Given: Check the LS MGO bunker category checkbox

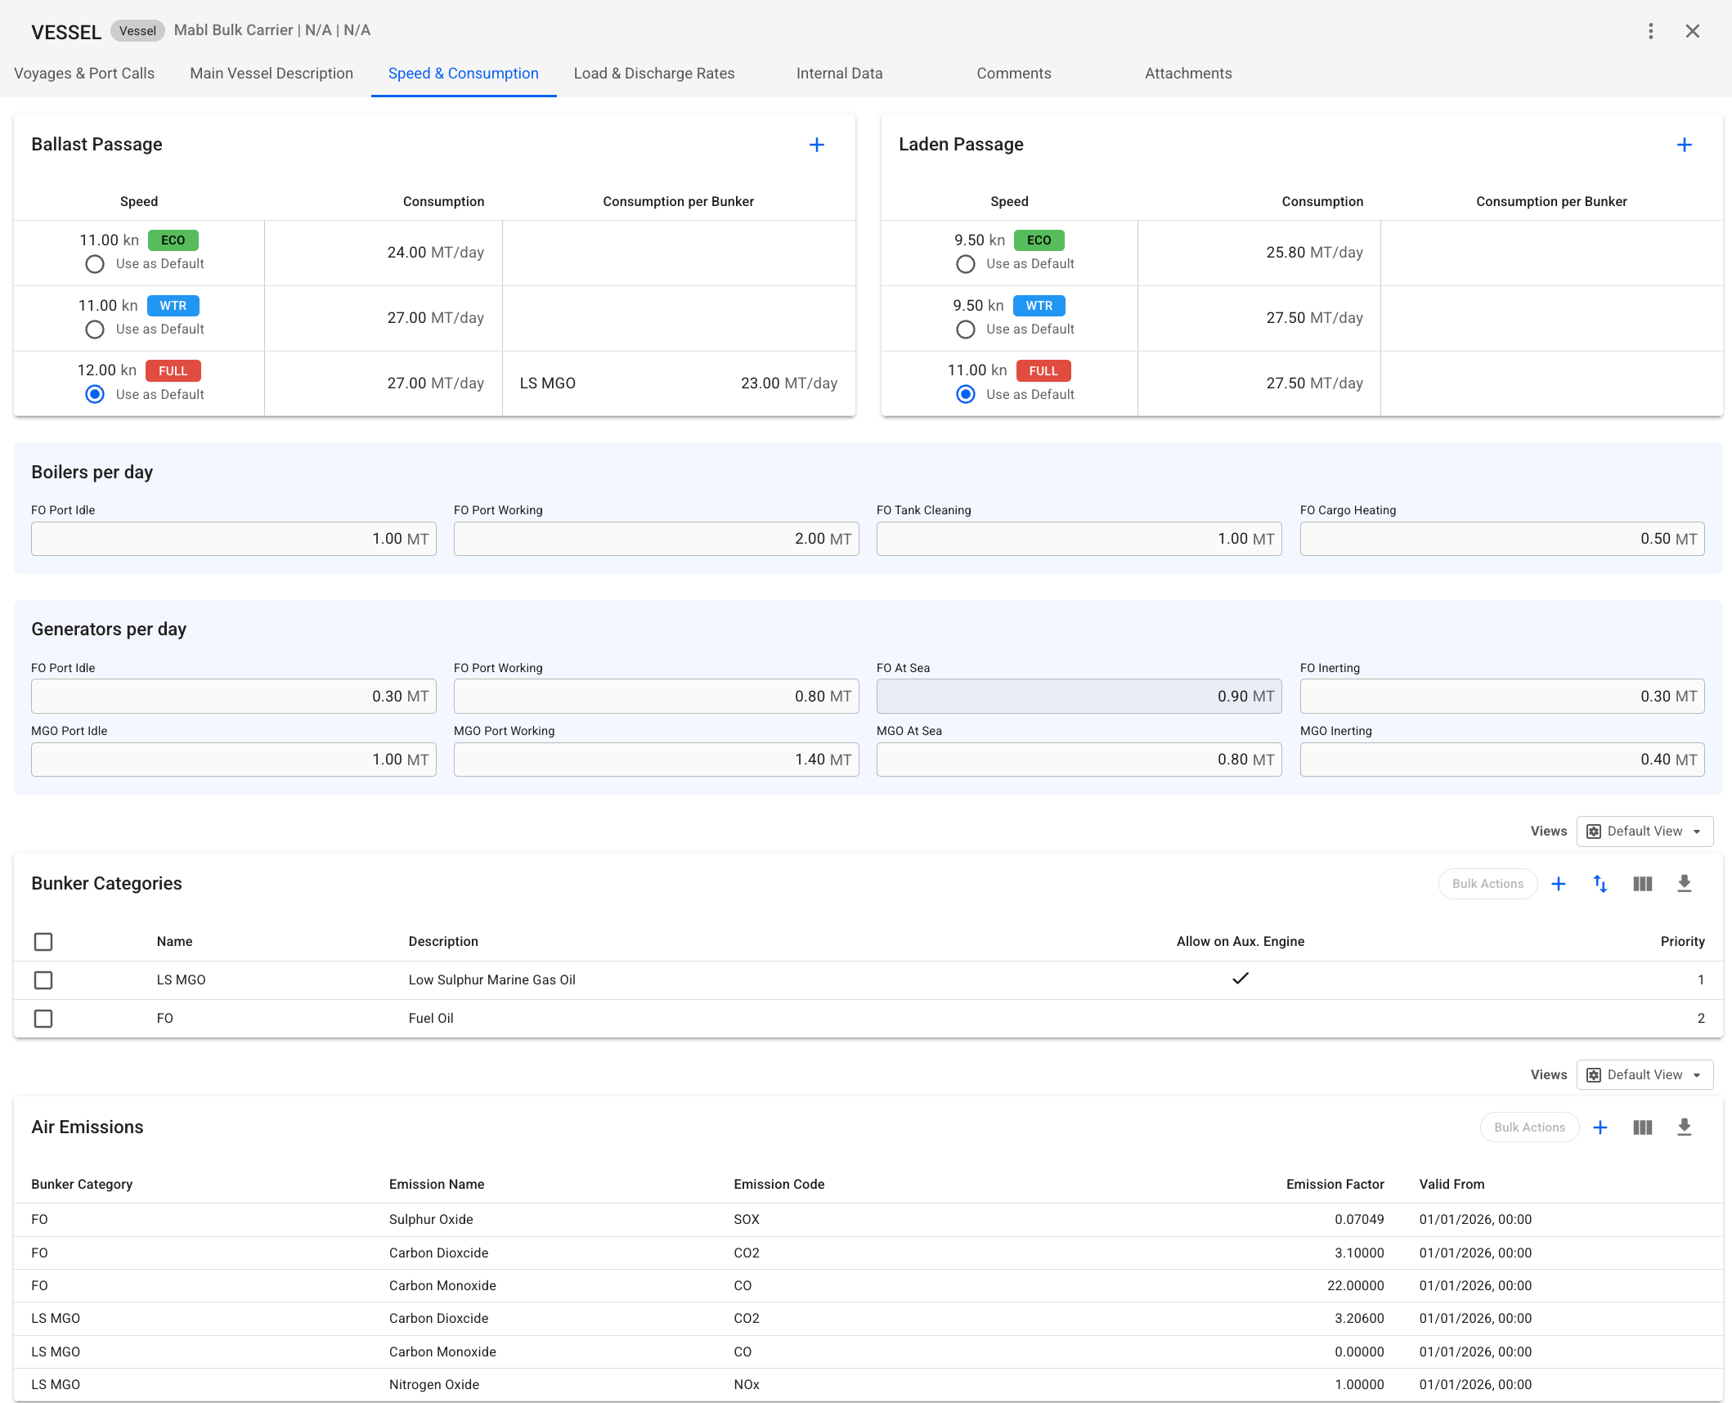Looking at the screenshot, I should coord(43,980).
